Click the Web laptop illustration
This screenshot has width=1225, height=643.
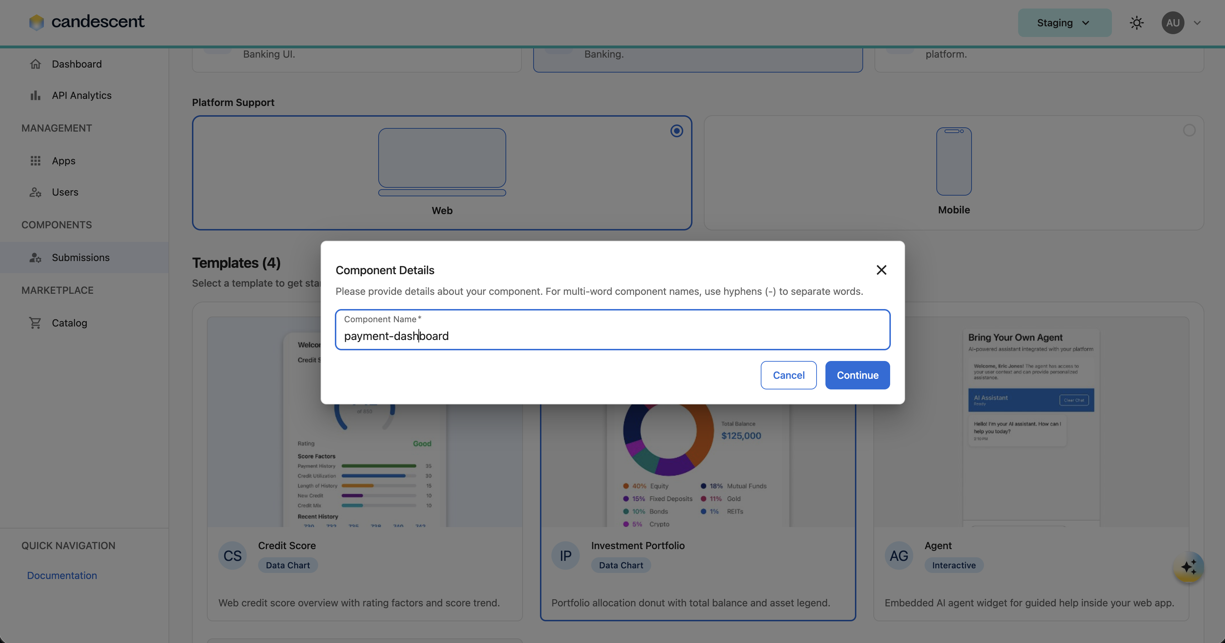coord(442,162)
